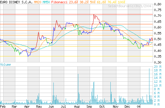Click the 0.40 price axis label
The height and width of the screenshot is (108, 165).
point(157,51)
